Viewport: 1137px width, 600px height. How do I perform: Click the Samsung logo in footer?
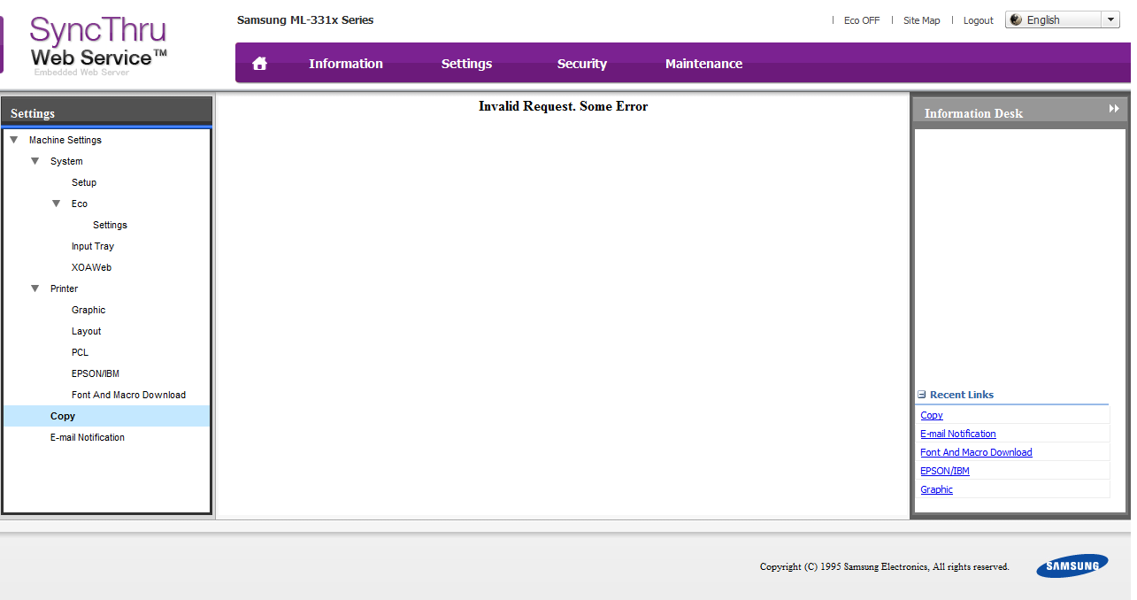click(x=1072, y=566)
